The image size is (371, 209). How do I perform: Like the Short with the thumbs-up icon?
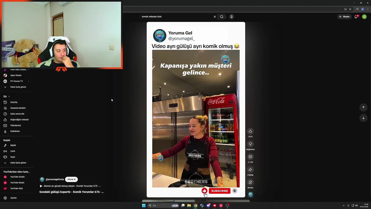pyautogui.click(x=250, y=131)
